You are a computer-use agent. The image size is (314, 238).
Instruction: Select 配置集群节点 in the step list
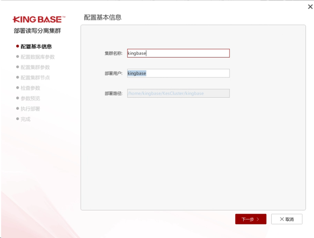click(x=35, y=78)
